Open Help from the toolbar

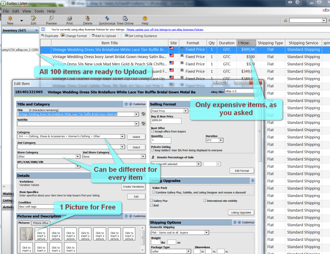145,19
